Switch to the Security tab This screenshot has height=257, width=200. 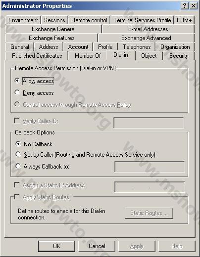click(x=179, y=56)
